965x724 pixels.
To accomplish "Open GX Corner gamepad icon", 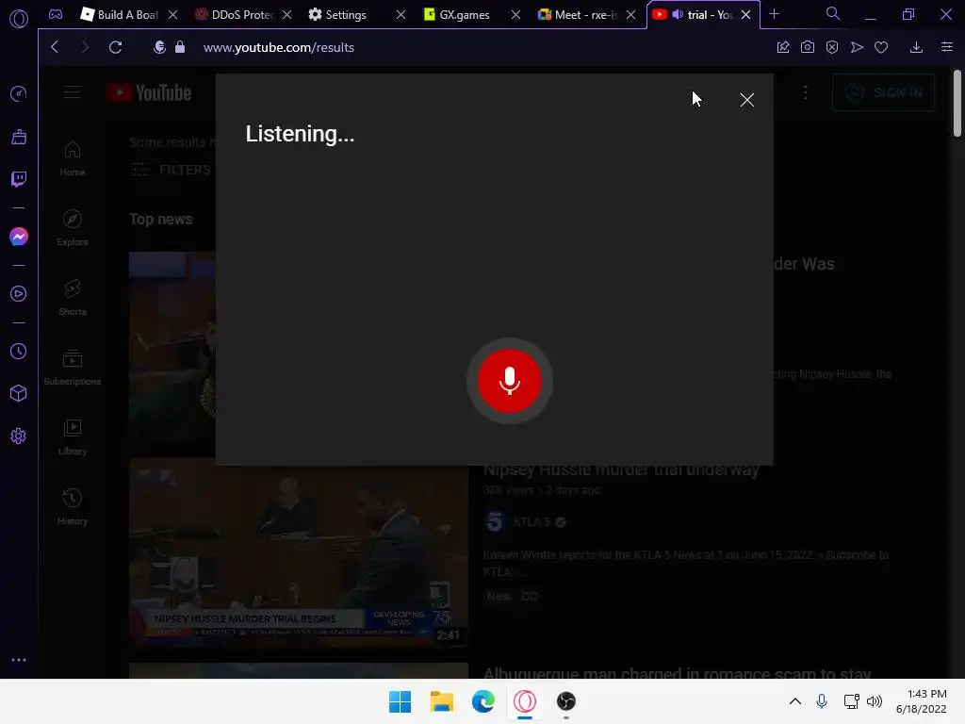I will 56,14.
